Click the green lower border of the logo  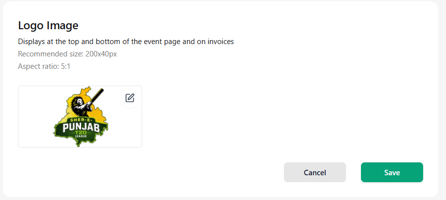tap(81, 141)
